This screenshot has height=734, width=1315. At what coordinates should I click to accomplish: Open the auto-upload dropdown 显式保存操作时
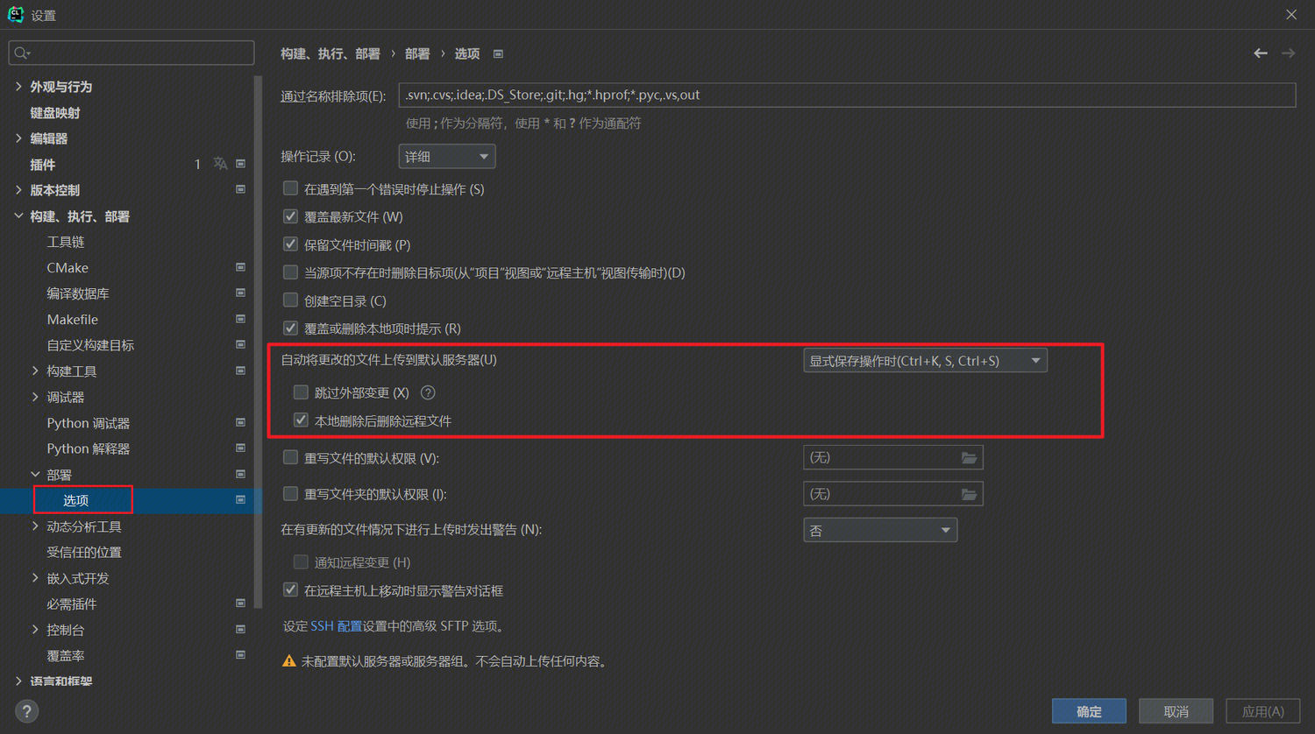point(924,361)
